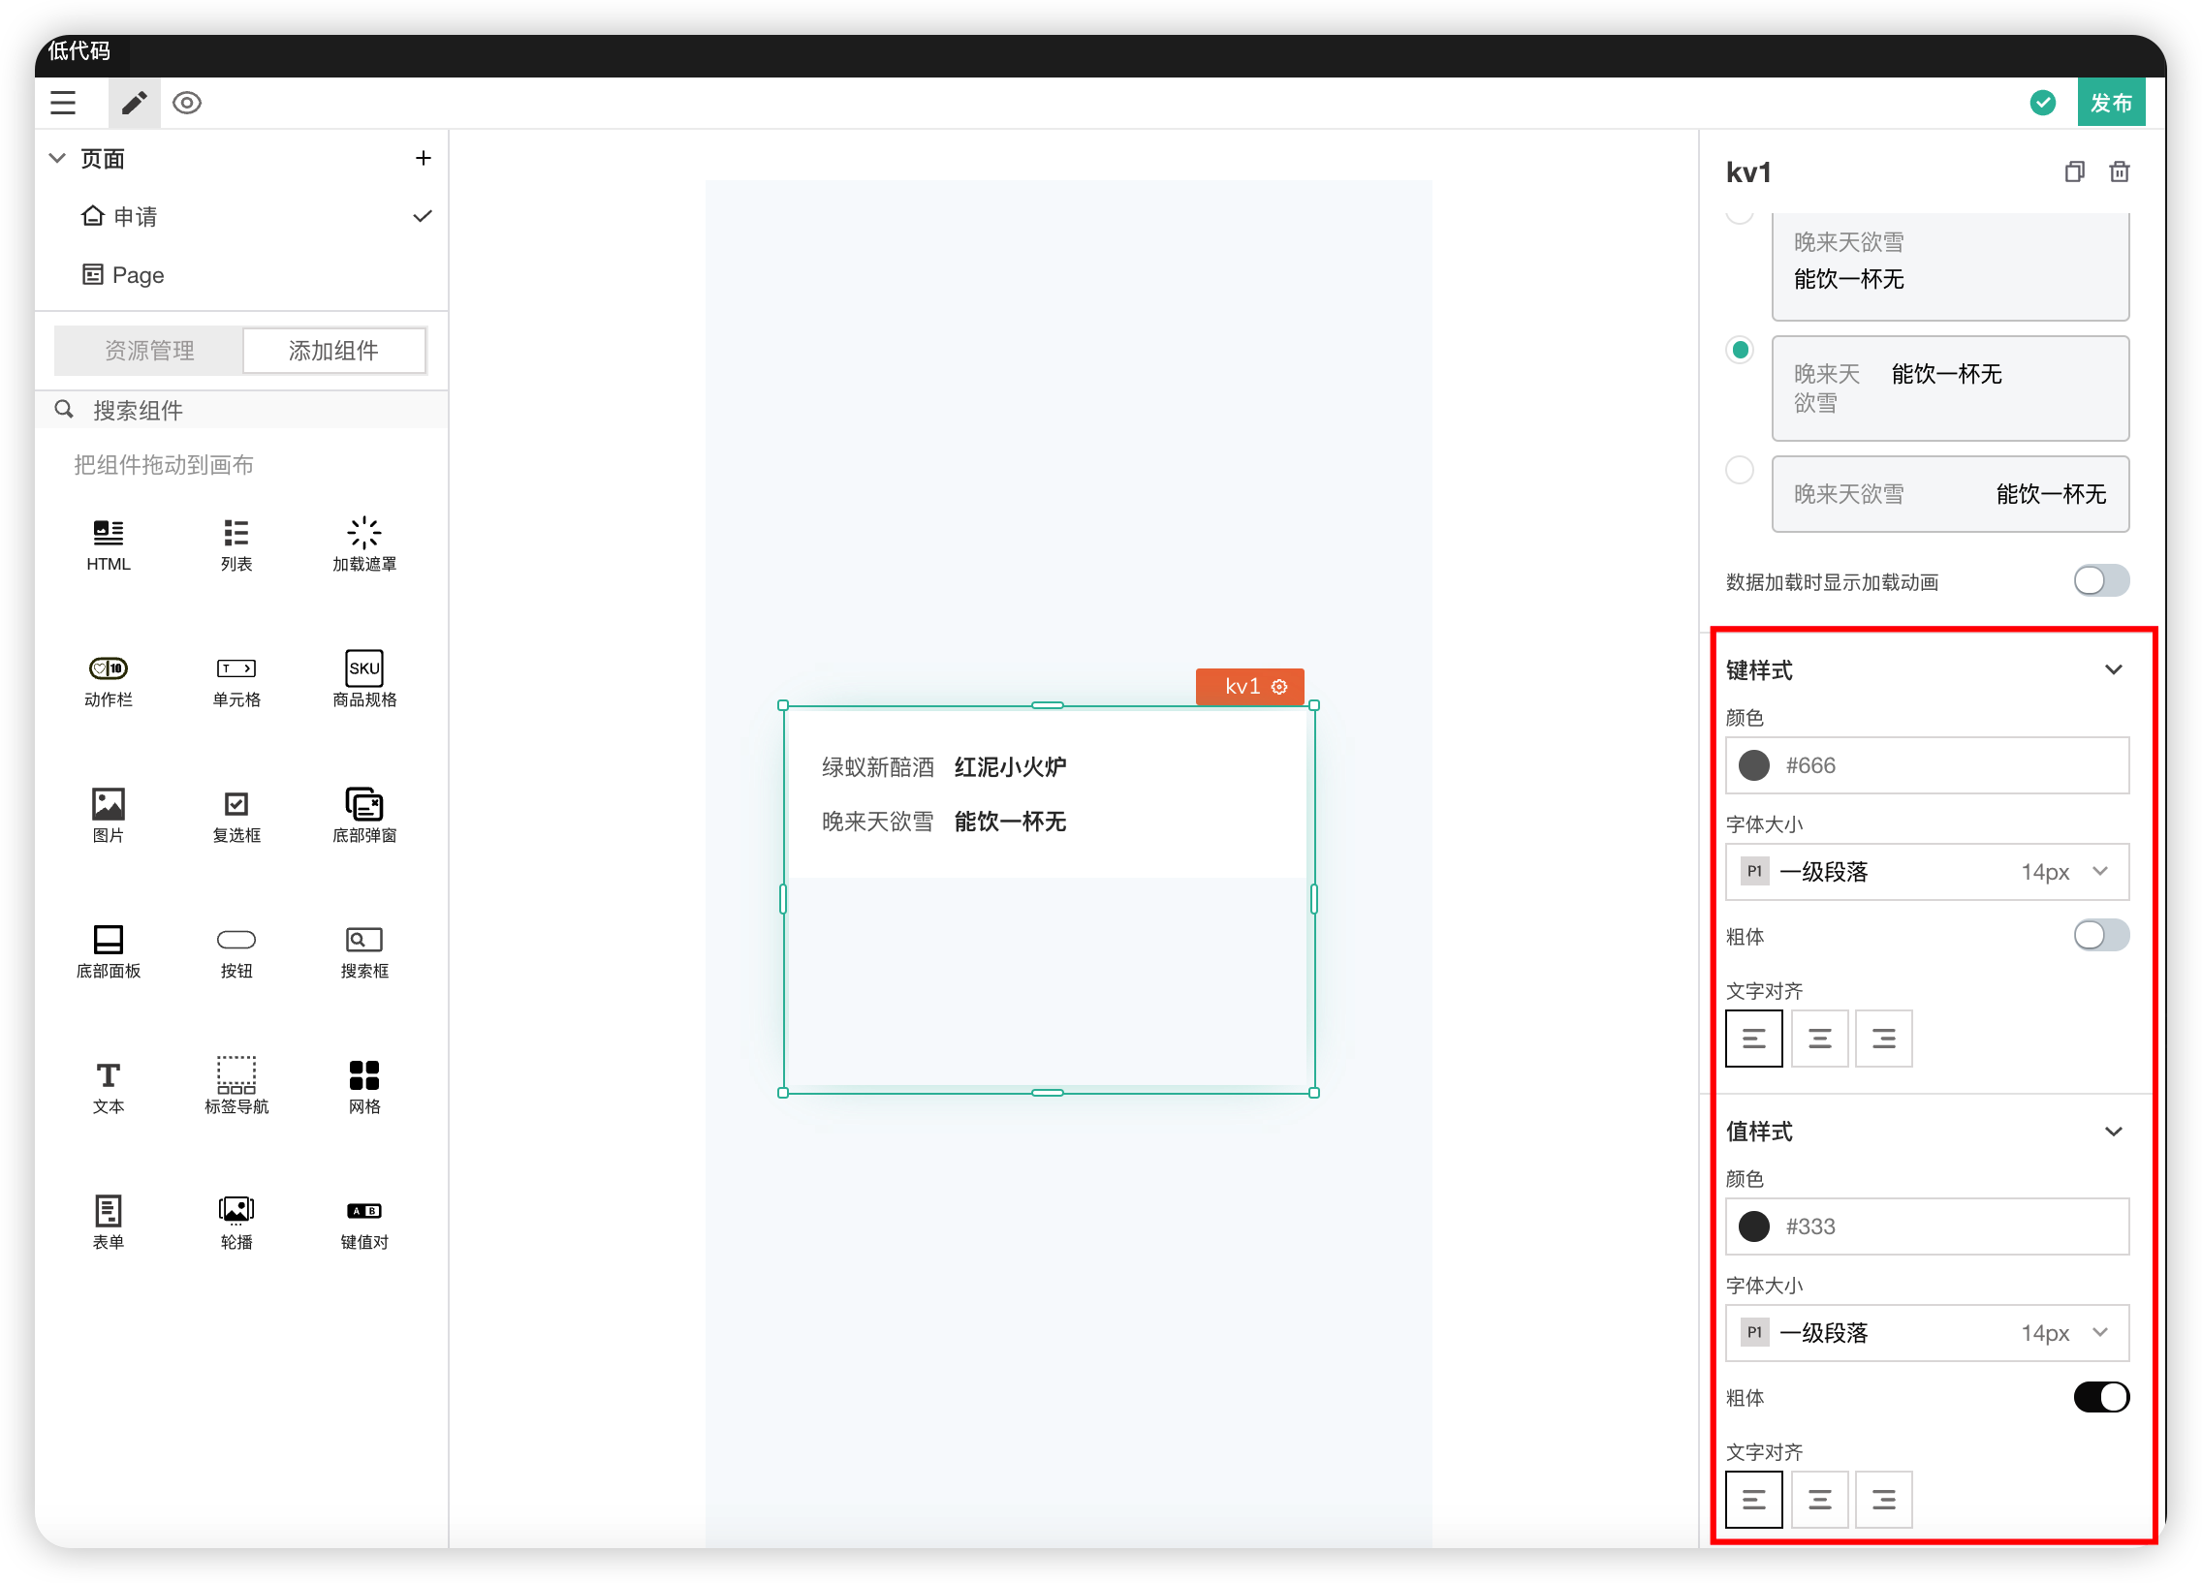2202x1583 pixels.
Task: Disable 粗体 under 值样式
Action: 2100,1397
